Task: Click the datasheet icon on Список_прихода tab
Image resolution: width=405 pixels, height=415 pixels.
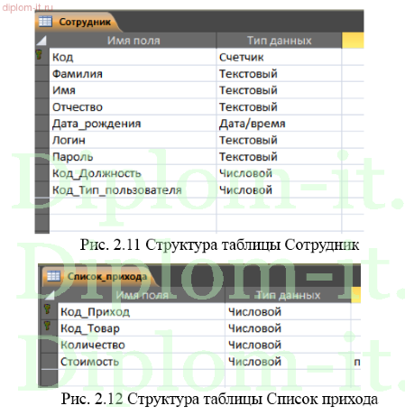Action: click(x=54, y=276)
